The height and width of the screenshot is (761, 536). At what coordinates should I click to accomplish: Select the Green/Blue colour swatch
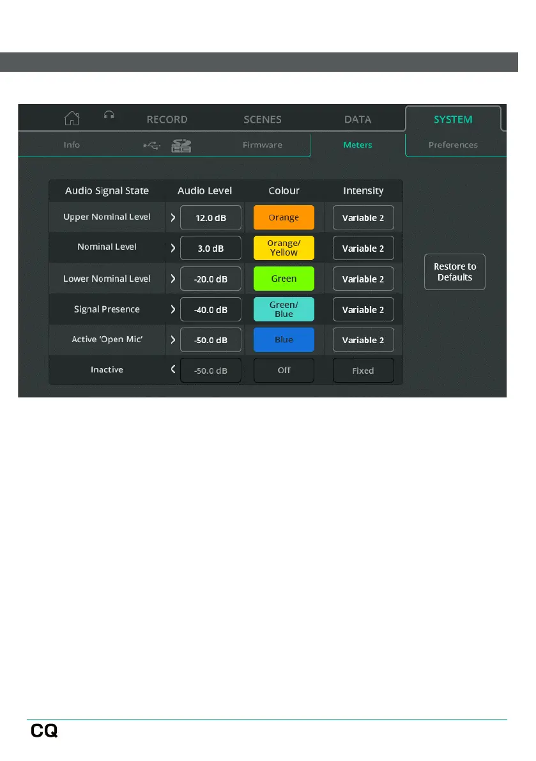pyautogui.click(x=284, y=309)
